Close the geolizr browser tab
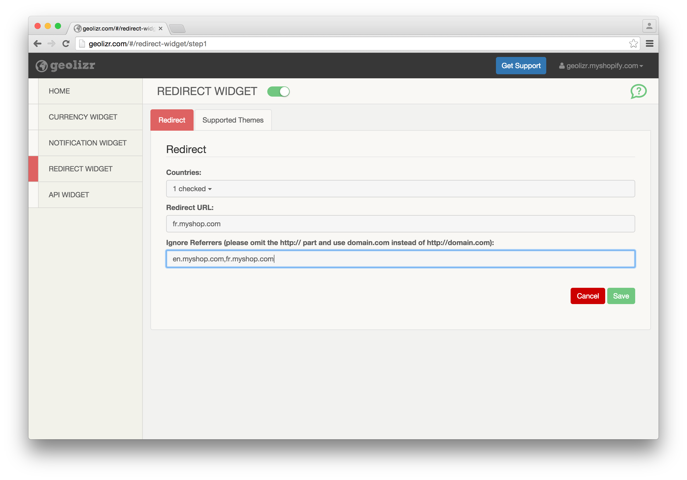Screen dimensions: 687x480 [x=161, y=28]
